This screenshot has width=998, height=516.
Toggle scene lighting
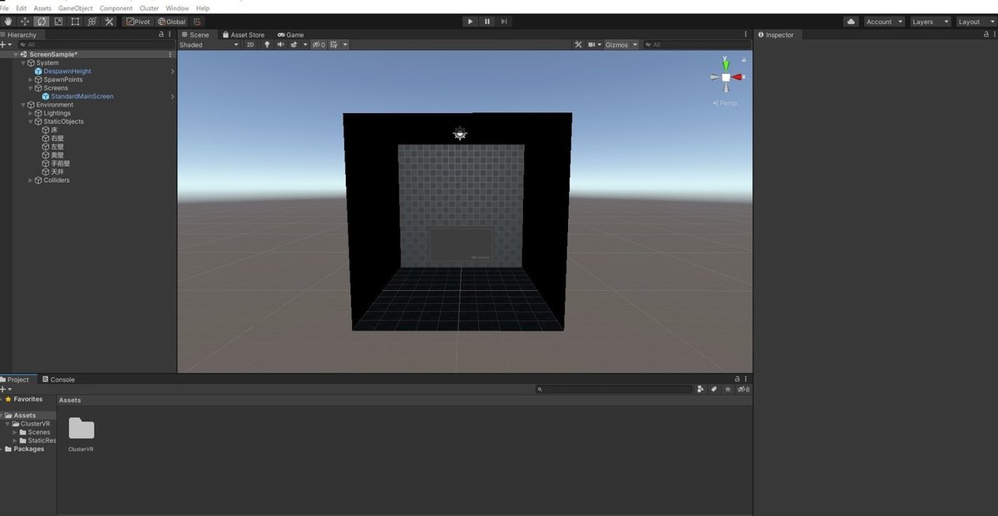pyautogui.click(x=267, y=45)
